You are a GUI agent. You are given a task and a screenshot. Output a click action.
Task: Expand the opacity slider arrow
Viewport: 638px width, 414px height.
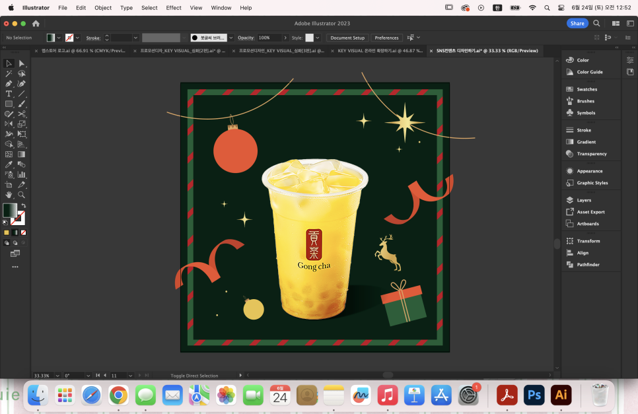(x=285, y=38)
